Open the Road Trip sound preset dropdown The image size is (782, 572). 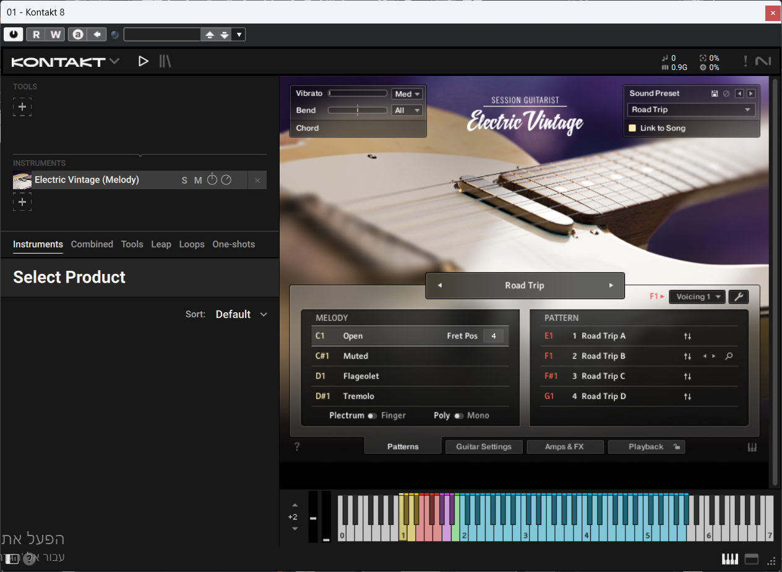pos(691,109)
